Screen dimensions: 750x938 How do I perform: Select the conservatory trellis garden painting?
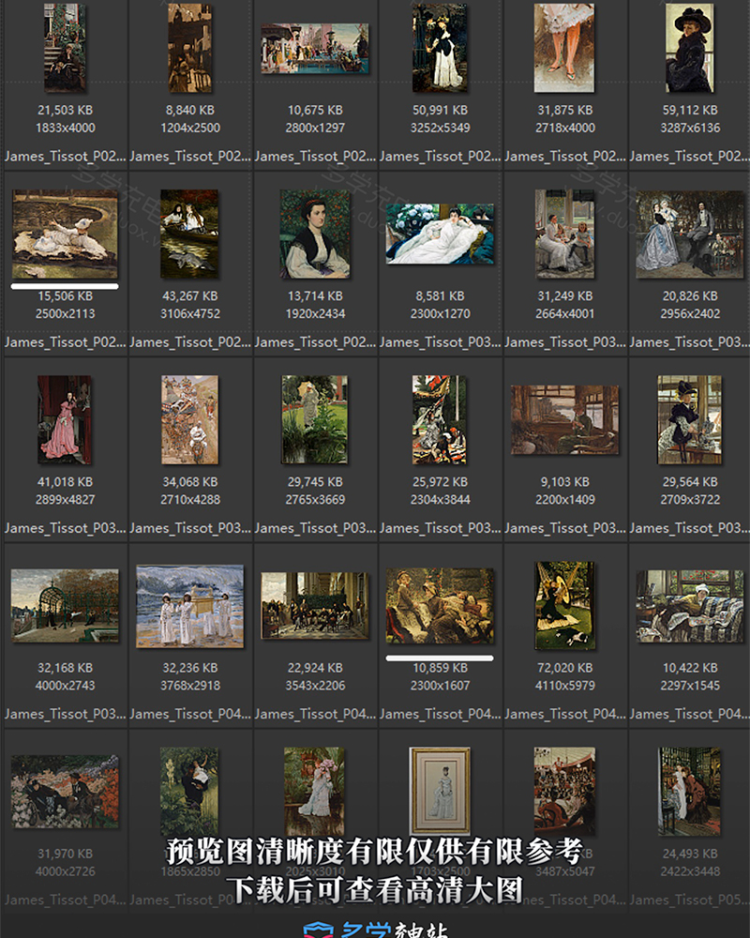pyautogui.click(x=64, y=605)
